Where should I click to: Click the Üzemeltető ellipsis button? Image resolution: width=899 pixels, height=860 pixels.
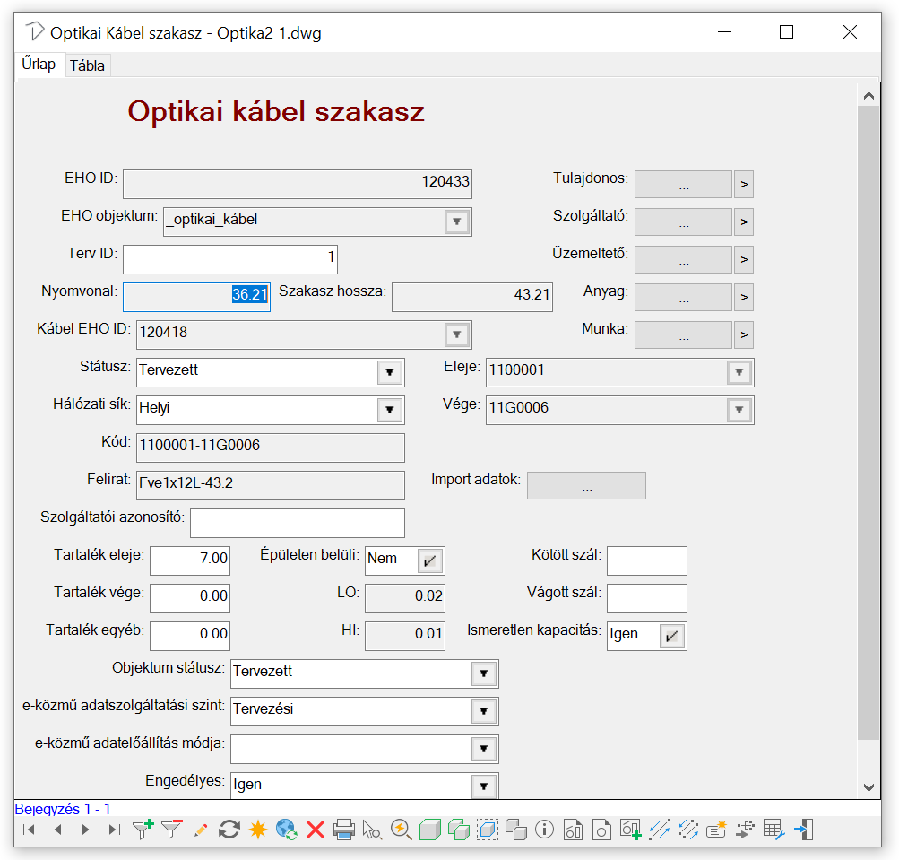[683, 259]
